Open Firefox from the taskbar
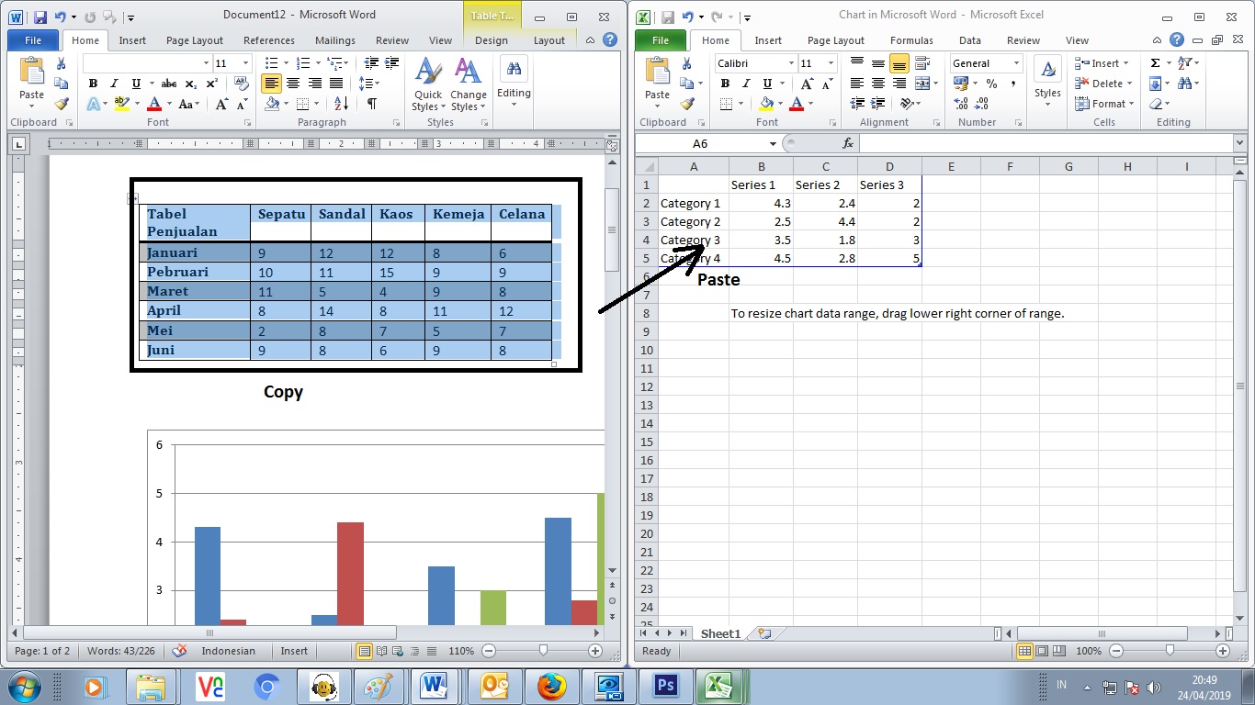Image resolution: width=1255 pixels, height=705 pixels. coord(551,687)
